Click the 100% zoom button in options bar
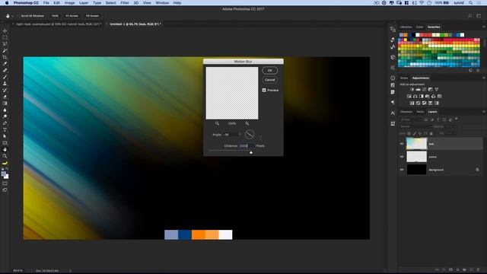The width and height of the screenshot is (487, 274). tap(55, 15)
